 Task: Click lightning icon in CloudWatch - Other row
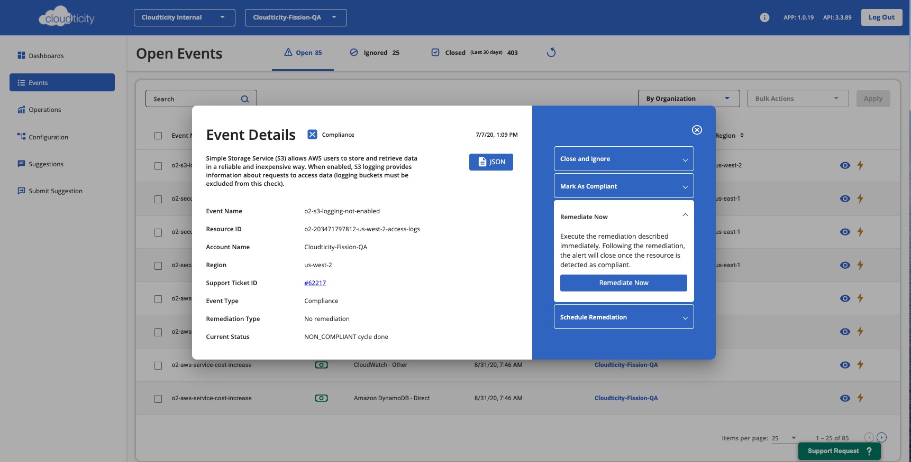860,365
